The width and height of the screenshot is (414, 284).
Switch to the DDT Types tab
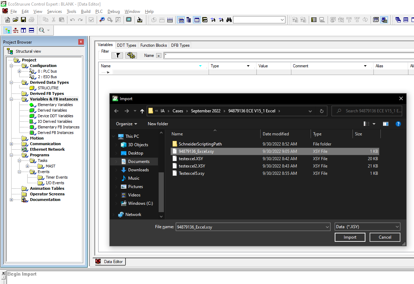click(x=126, y=45)
